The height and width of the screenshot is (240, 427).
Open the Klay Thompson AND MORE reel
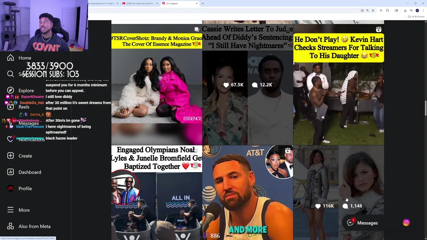[248, 193]
